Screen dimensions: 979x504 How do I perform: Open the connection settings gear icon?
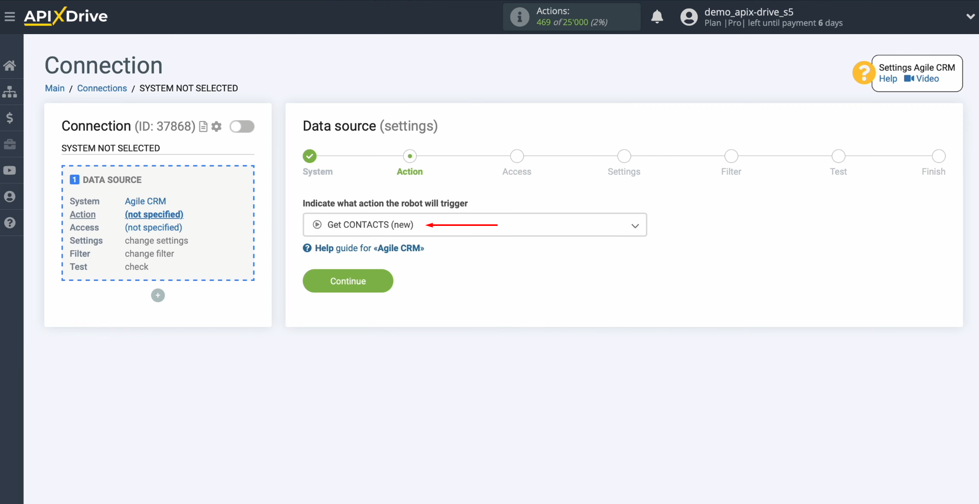(217, 126)
